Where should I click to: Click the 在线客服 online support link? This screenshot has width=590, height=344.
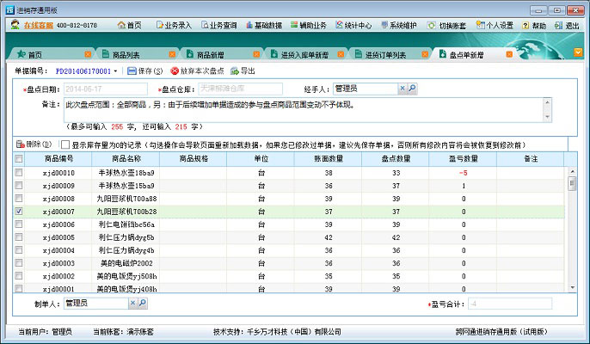(x=38, y=27)
